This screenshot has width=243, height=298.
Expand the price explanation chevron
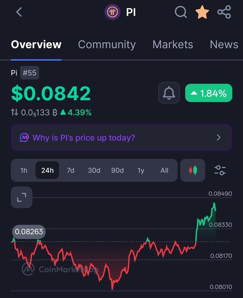(218, 138)
